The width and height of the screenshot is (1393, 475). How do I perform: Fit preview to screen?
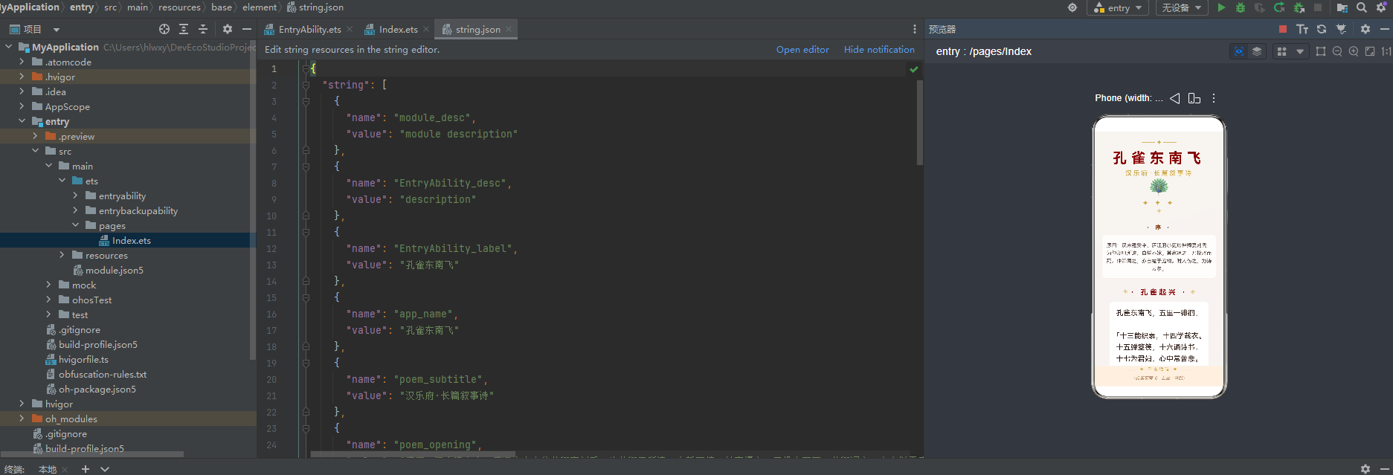click(x=1370, y=51)
